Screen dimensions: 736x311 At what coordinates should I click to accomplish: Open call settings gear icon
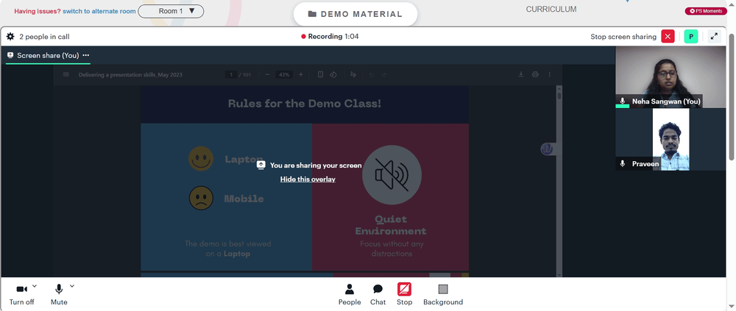[10, 37]
